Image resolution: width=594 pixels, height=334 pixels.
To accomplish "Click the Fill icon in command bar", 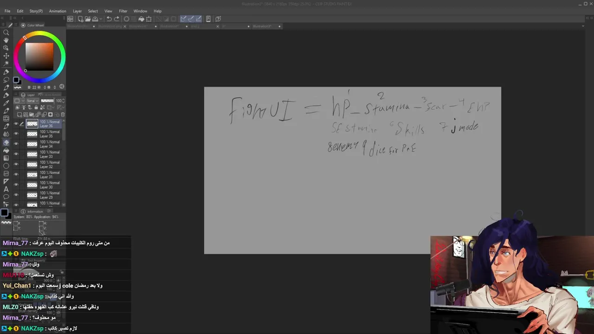I will click(142, 19).
